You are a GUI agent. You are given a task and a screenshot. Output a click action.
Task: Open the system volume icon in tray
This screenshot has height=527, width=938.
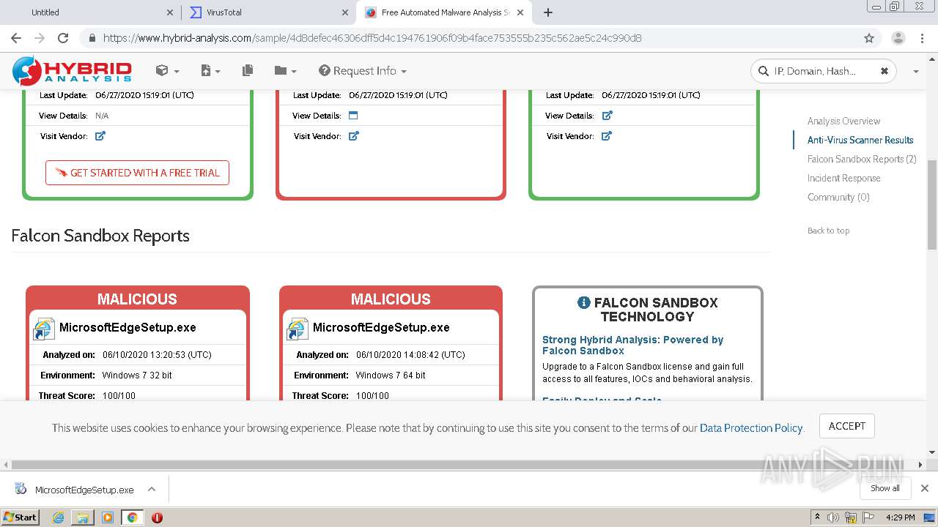coord(833,517)
